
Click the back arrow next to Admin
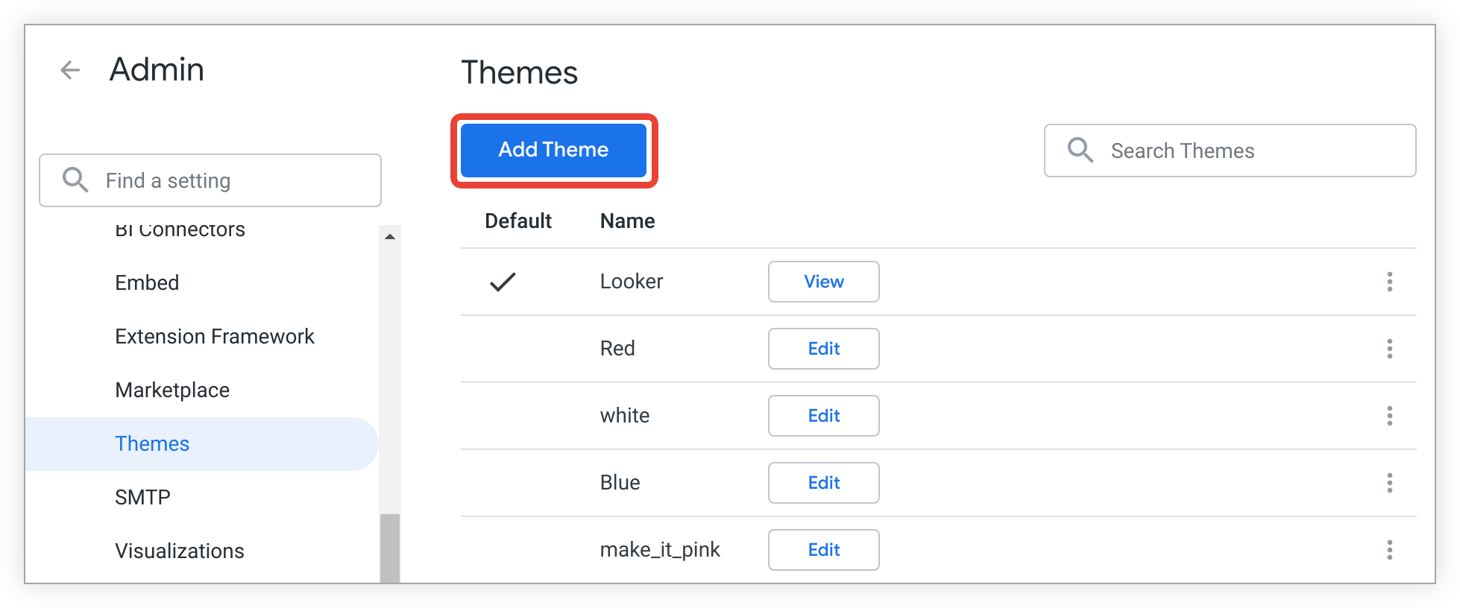click(x=69, y=69)
